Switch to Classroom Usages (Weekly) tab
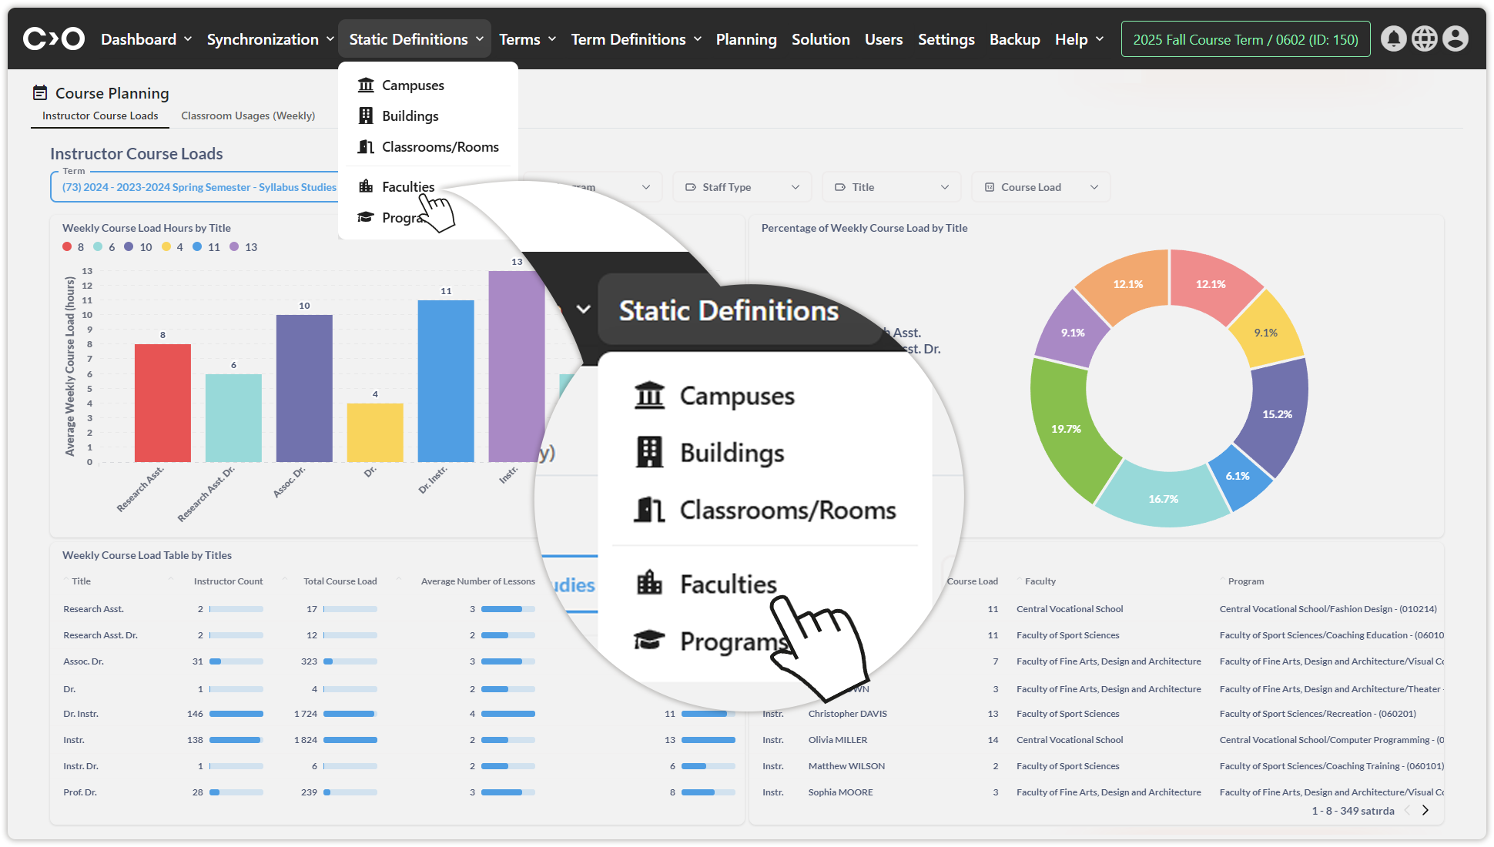The image size is (1494, 847). point(248,115)
